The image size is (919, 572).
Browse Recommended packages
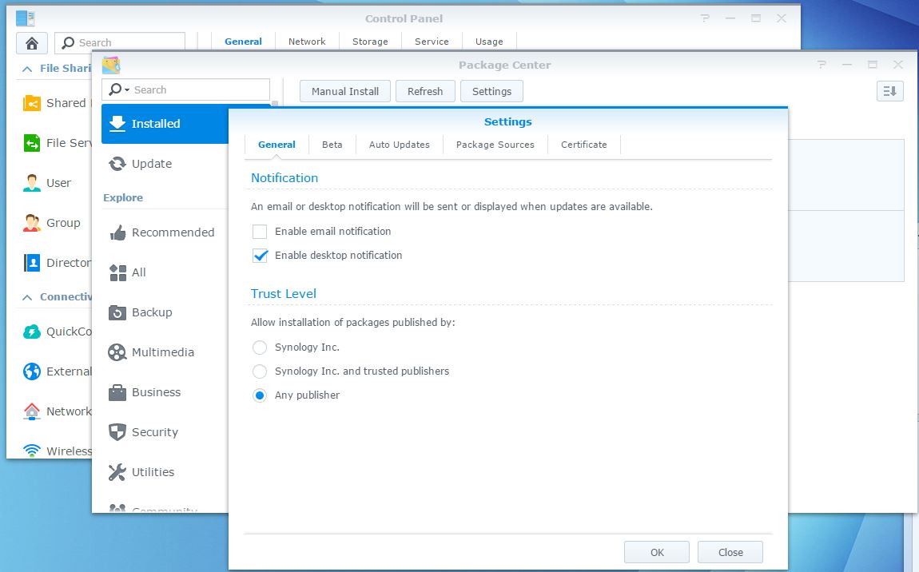point(173,232)
